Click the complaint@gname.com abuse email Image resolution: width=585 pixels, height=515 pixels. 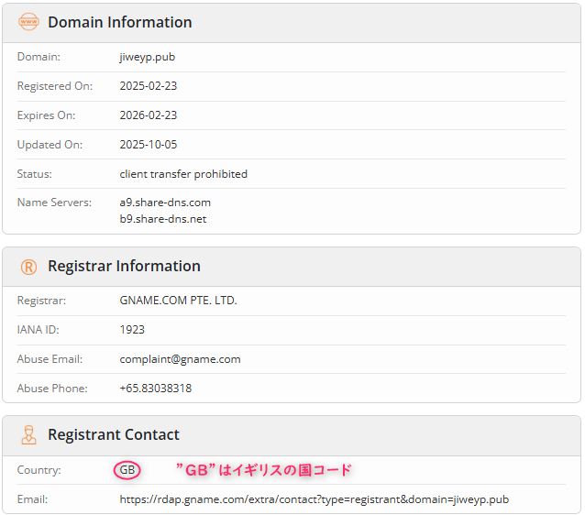(180, 359)
